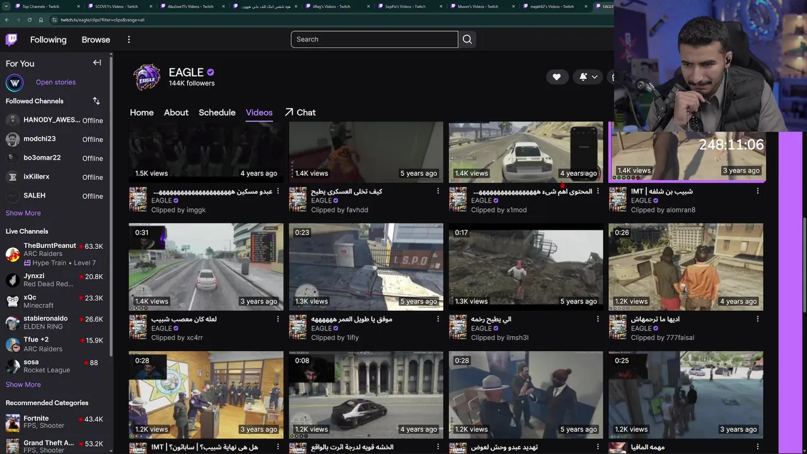
Task: Click Browse in top navigation
Action: [96, 40]
